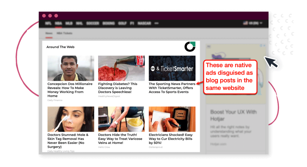Click the ad info icon in sidebar

pyautogui.click(x=261, y=45)
